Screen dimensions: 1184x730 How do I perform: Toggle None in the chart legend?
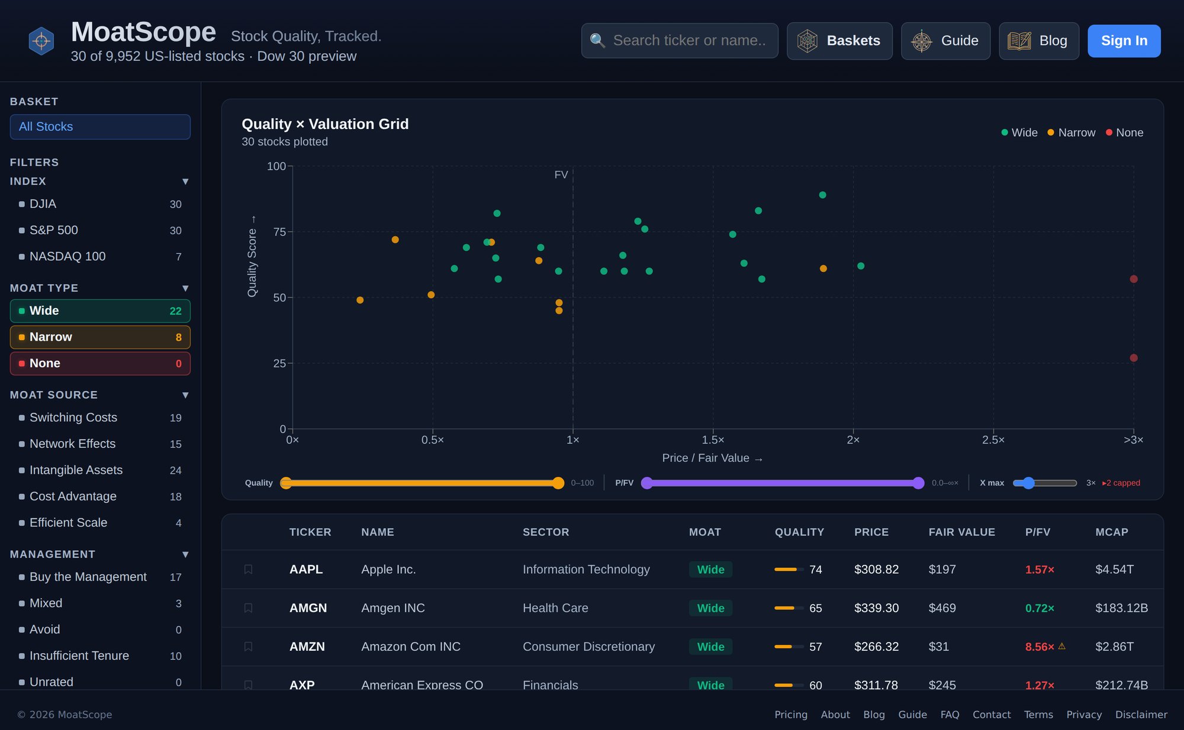tap(1124, 133)
